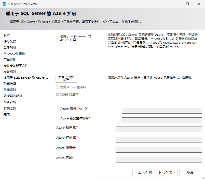Minimize the SQL Server 2025 安装 window

click(x=176, y=4)
